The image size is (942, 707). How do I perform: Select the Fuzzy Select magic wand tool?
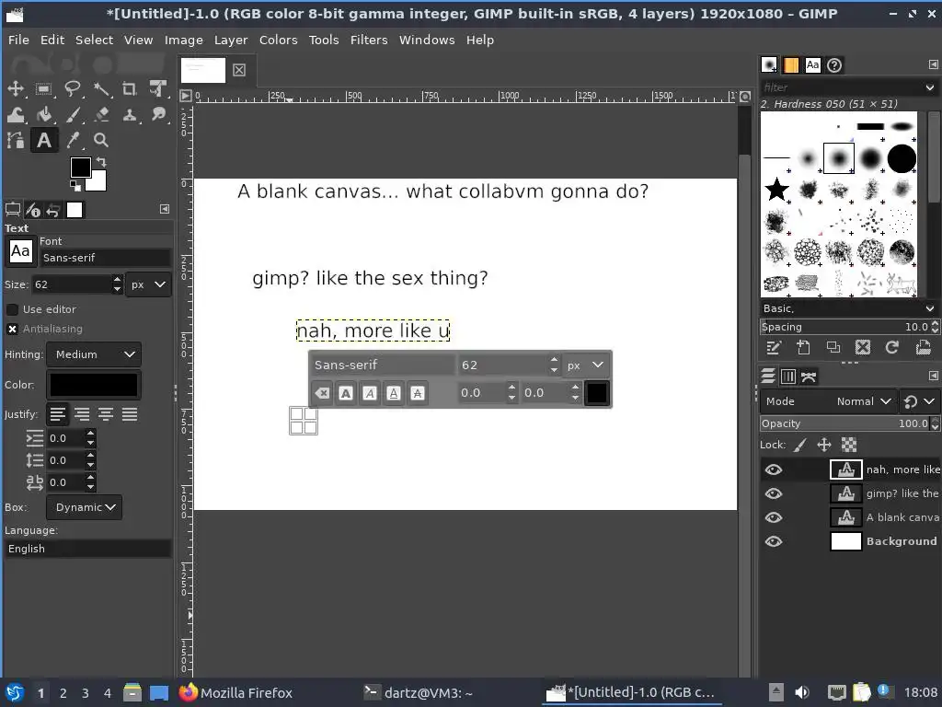[x=101, y=89]
